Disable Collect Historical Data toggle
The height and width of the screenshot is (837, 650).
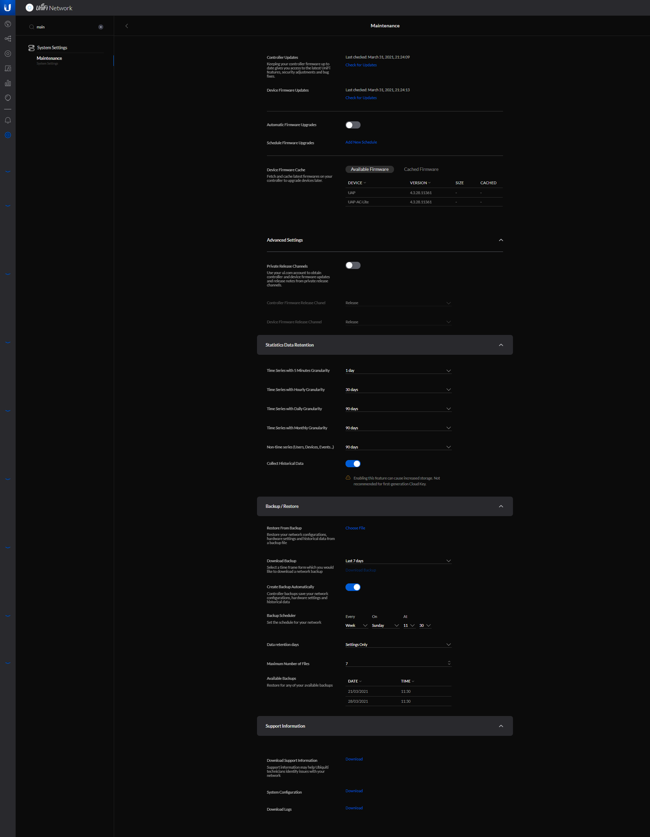pyautogui.click(x=353, y=464)
